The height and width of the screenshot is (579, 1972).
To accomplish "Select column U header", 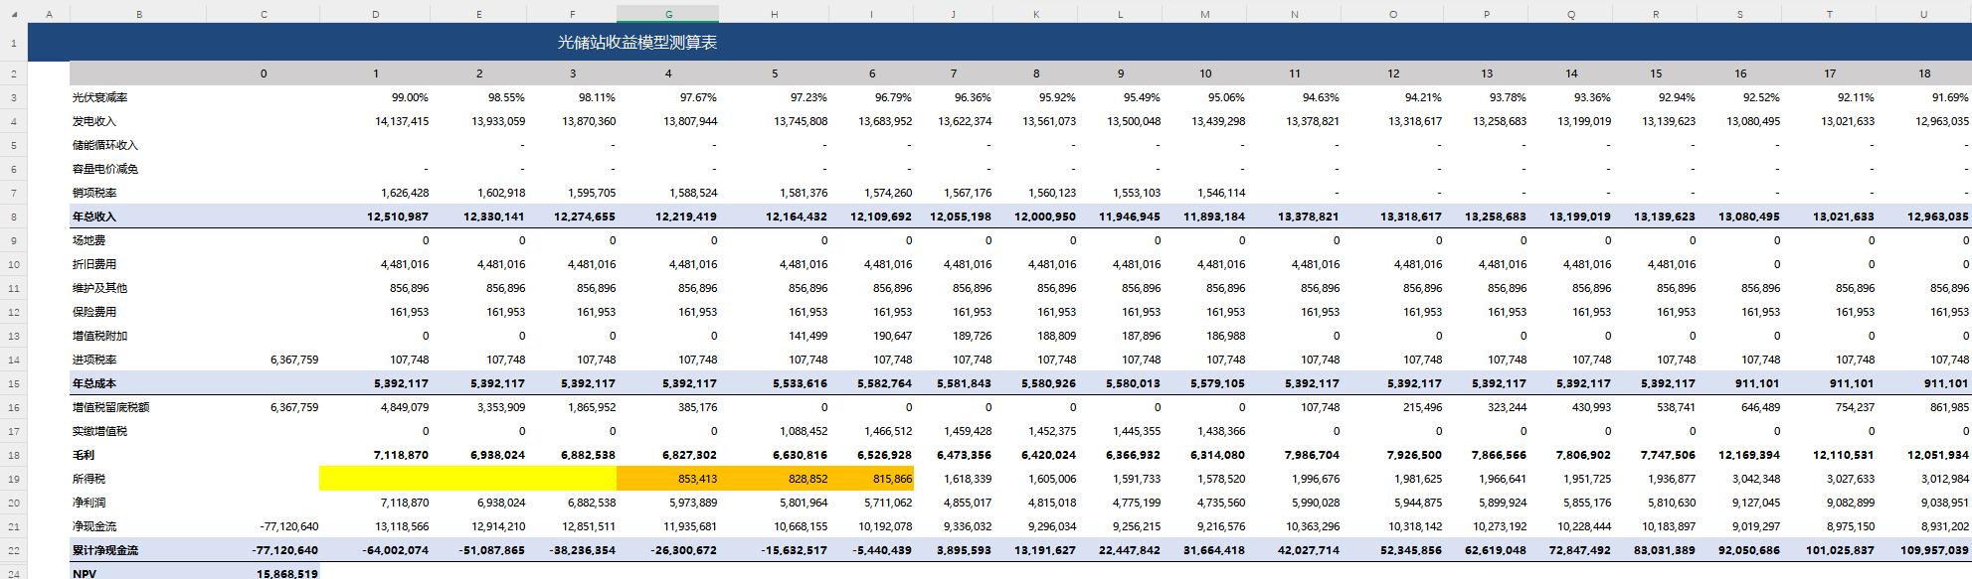I will [x=1923, y=14].
